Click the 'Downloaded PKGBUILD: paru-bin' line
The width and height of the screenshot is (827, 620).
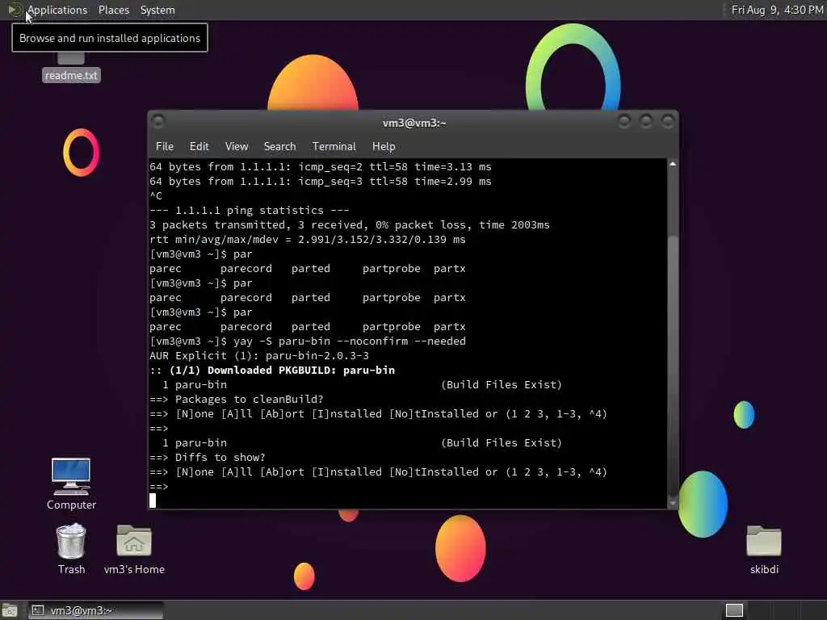[272, 370]
